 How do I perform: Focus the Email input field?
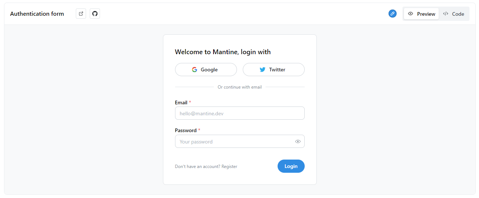pos(240,113)
